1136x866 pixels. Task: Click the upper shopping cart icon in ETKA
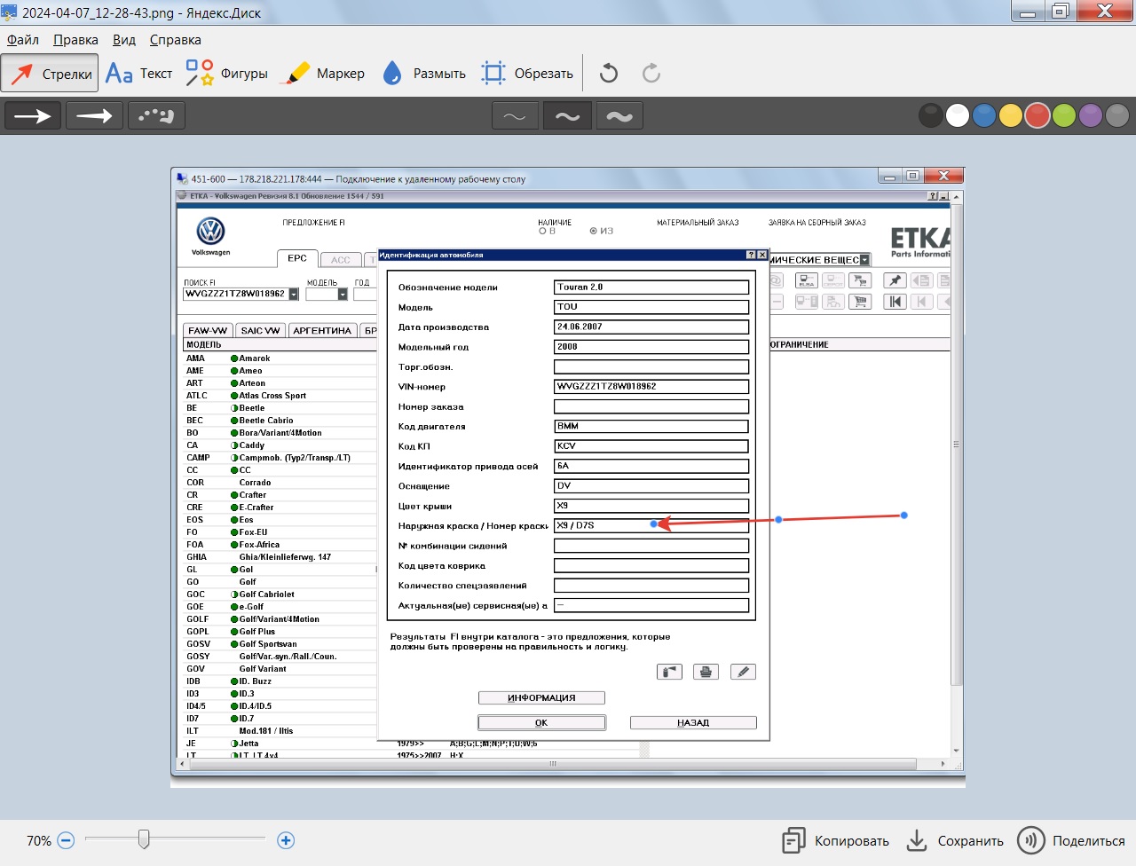point(860,280)
